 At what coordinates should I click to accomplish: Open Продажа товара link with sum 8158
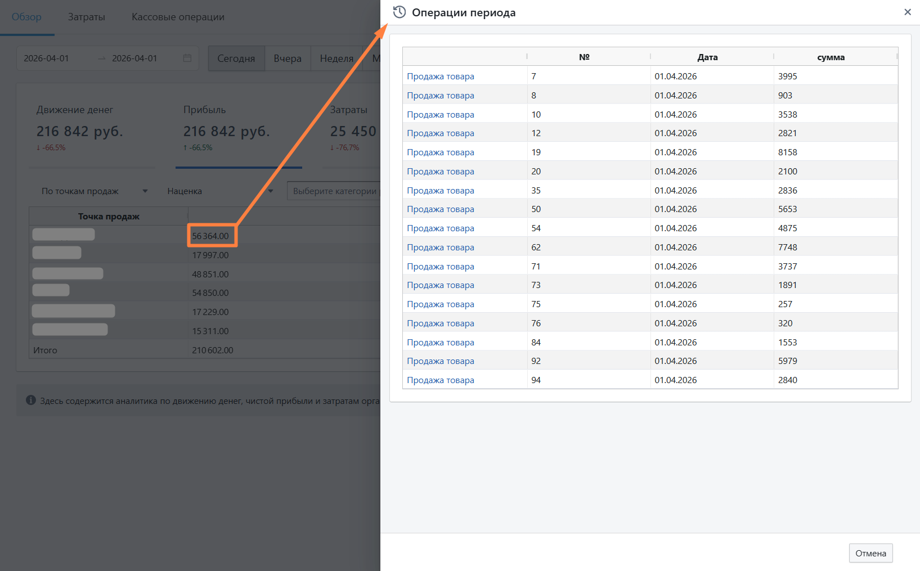coord(440,152)
